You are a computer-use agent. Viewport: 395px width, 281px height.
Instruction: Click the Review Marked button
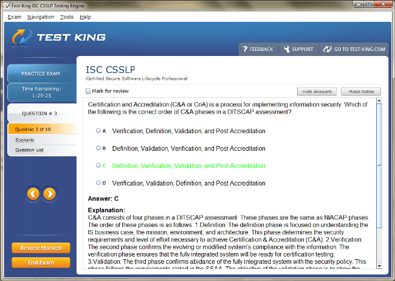(41, 248)
